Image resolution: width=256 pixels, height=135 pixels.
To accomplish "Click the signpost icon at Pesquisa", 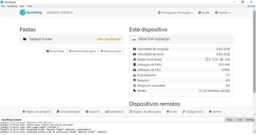I will 134,80.
